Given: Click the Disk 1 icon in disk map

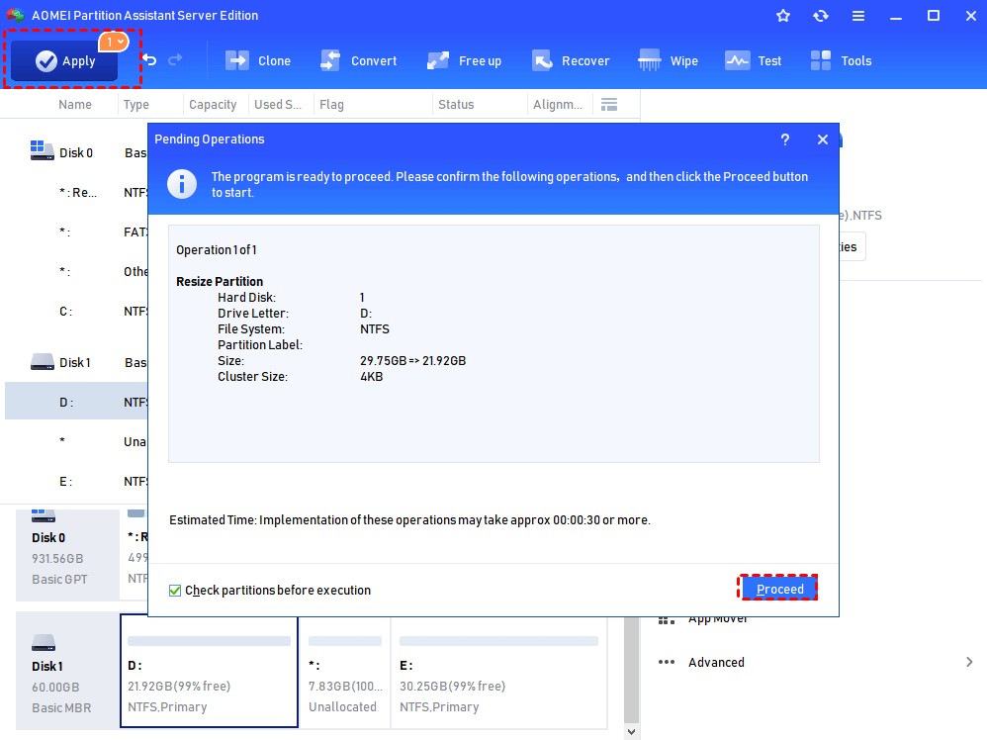Looking at the screenshot, I should point(44,643).
